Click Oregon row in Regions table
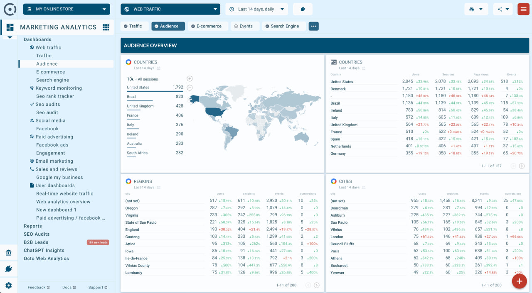Image resolution: width=532 pixels, height=293 pixels. click(x=222, y=208)
